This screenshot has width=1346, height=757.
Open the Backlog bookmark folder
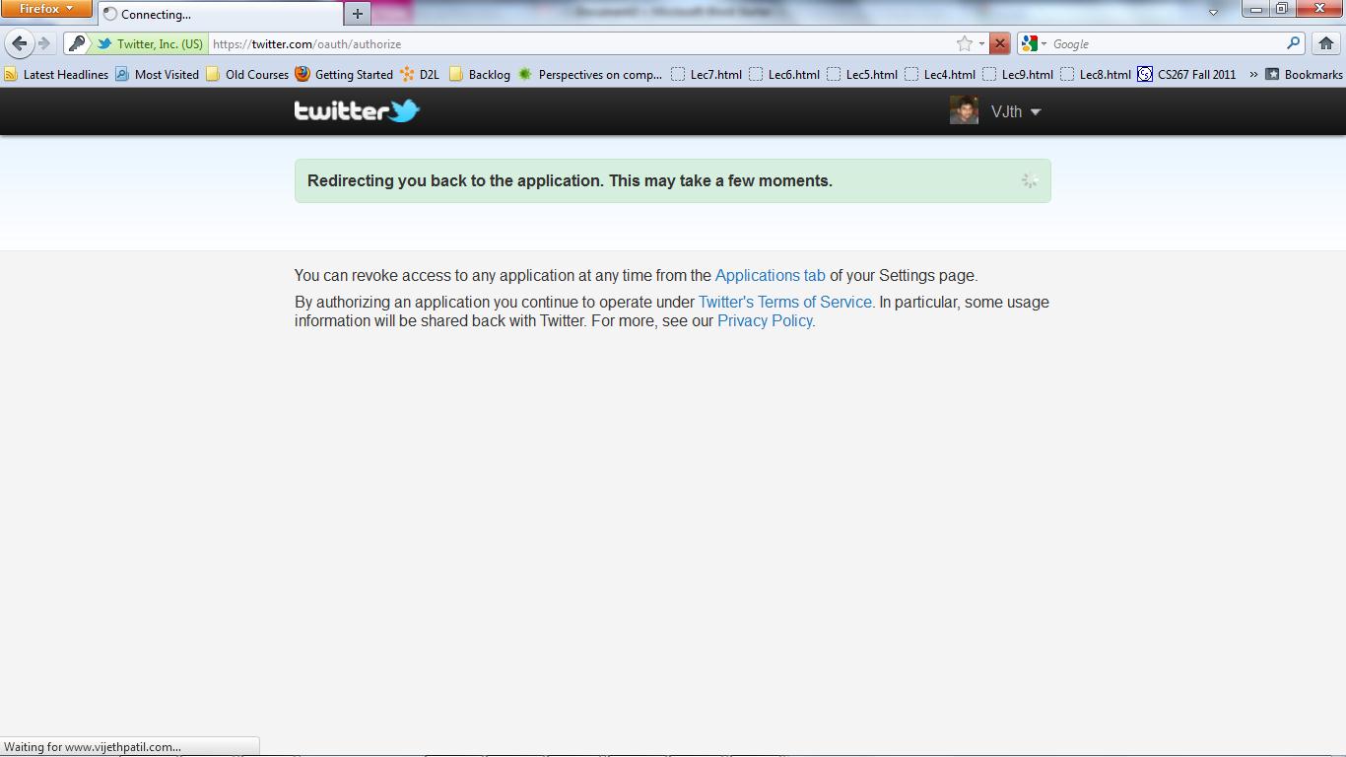480,74
